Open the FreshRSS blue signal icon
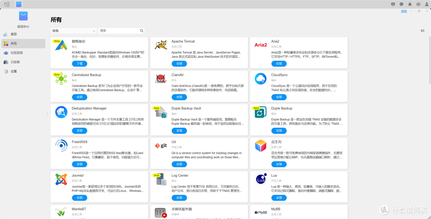Screen dimensions: 431x219 pyautogui.click(x=61, y=146)
